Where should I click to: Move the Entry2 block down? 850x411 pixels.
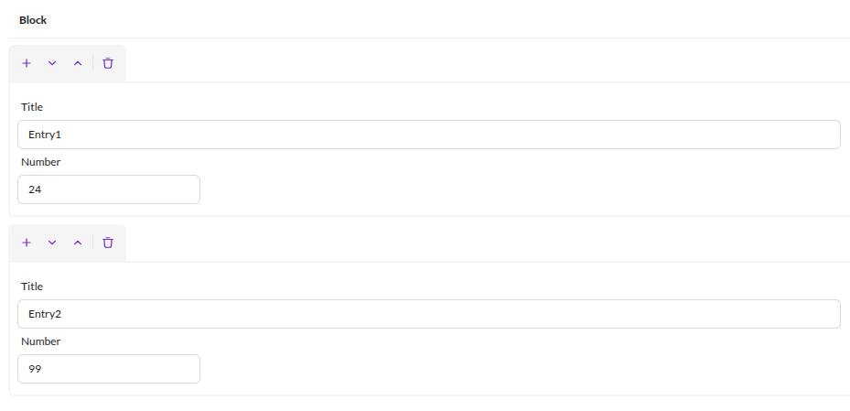pos(52,243)
